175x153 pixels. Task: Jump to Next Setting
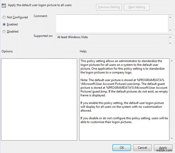(x=137, y=7)
